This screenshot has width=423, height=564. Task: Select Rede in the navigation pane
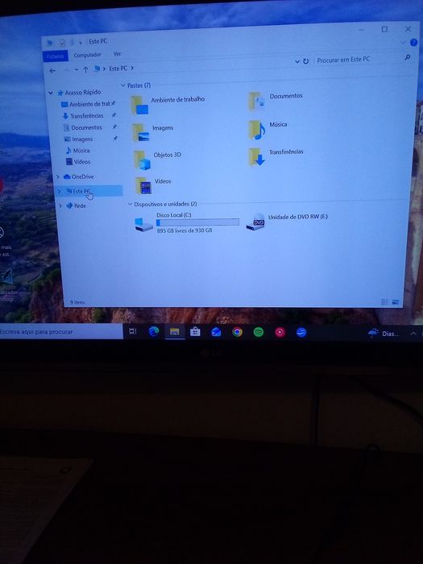coord(80,205)
